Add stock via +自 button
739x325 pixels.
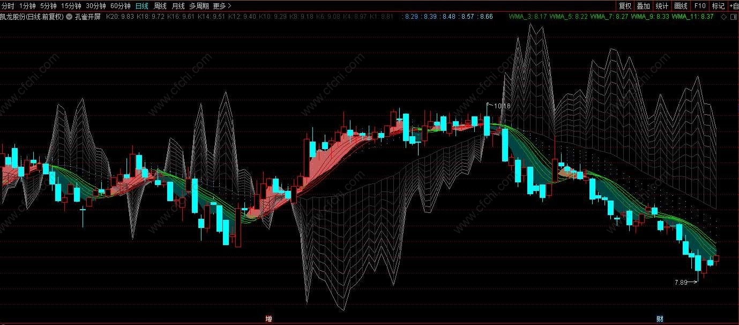[734, 6]
